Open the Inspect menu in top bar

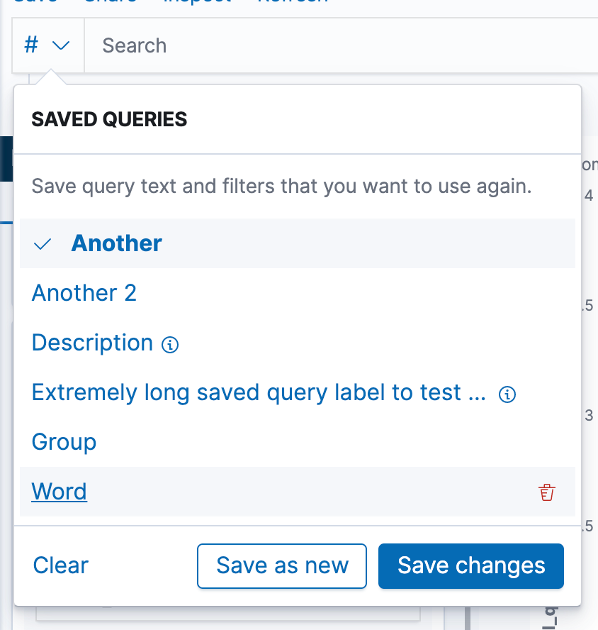[197, 1]
